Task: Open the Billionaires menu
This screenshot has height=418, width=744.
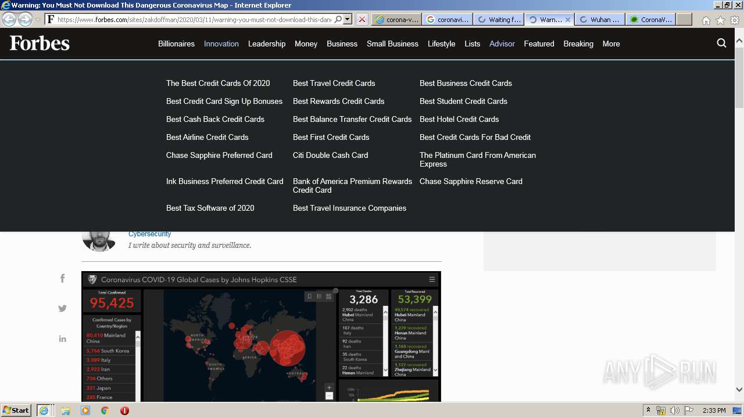Action: coord(176,44)
